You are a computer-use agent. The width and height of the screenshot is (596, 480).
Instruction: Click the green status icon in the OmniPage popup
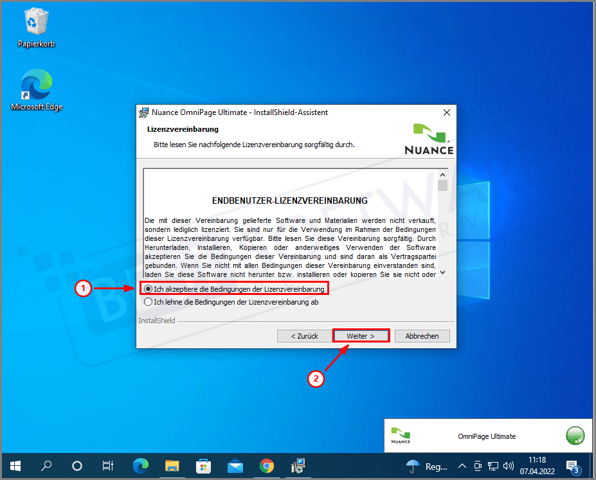point(575,436)
